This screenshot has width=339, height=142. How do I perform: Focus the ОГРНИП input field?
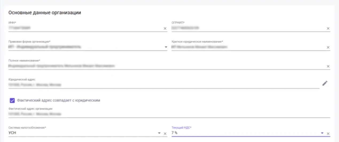click(246, 28)
